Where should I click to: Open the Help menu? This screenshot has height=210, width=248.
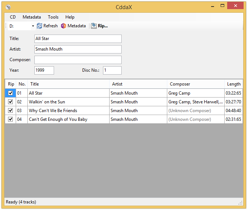[70, 17]
